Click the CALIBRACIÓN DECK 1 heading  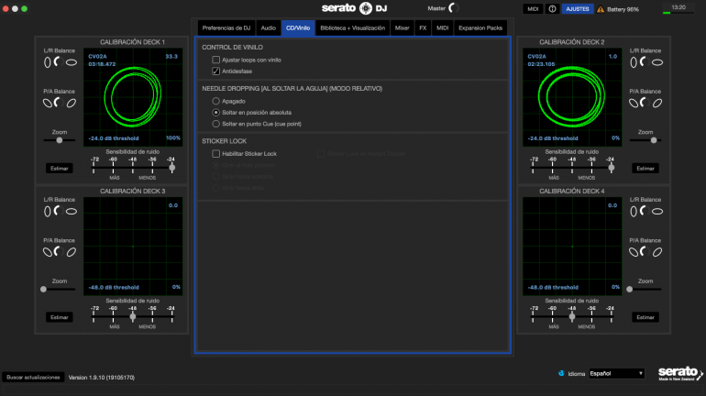[132, 42]
